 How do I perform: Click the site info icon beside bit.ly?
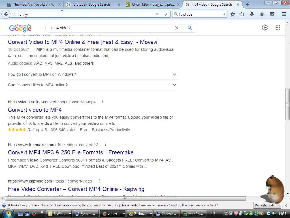point(14,14)
